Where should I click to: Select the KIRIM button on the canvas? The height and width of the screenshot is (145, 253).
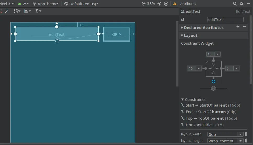[117, 34]
